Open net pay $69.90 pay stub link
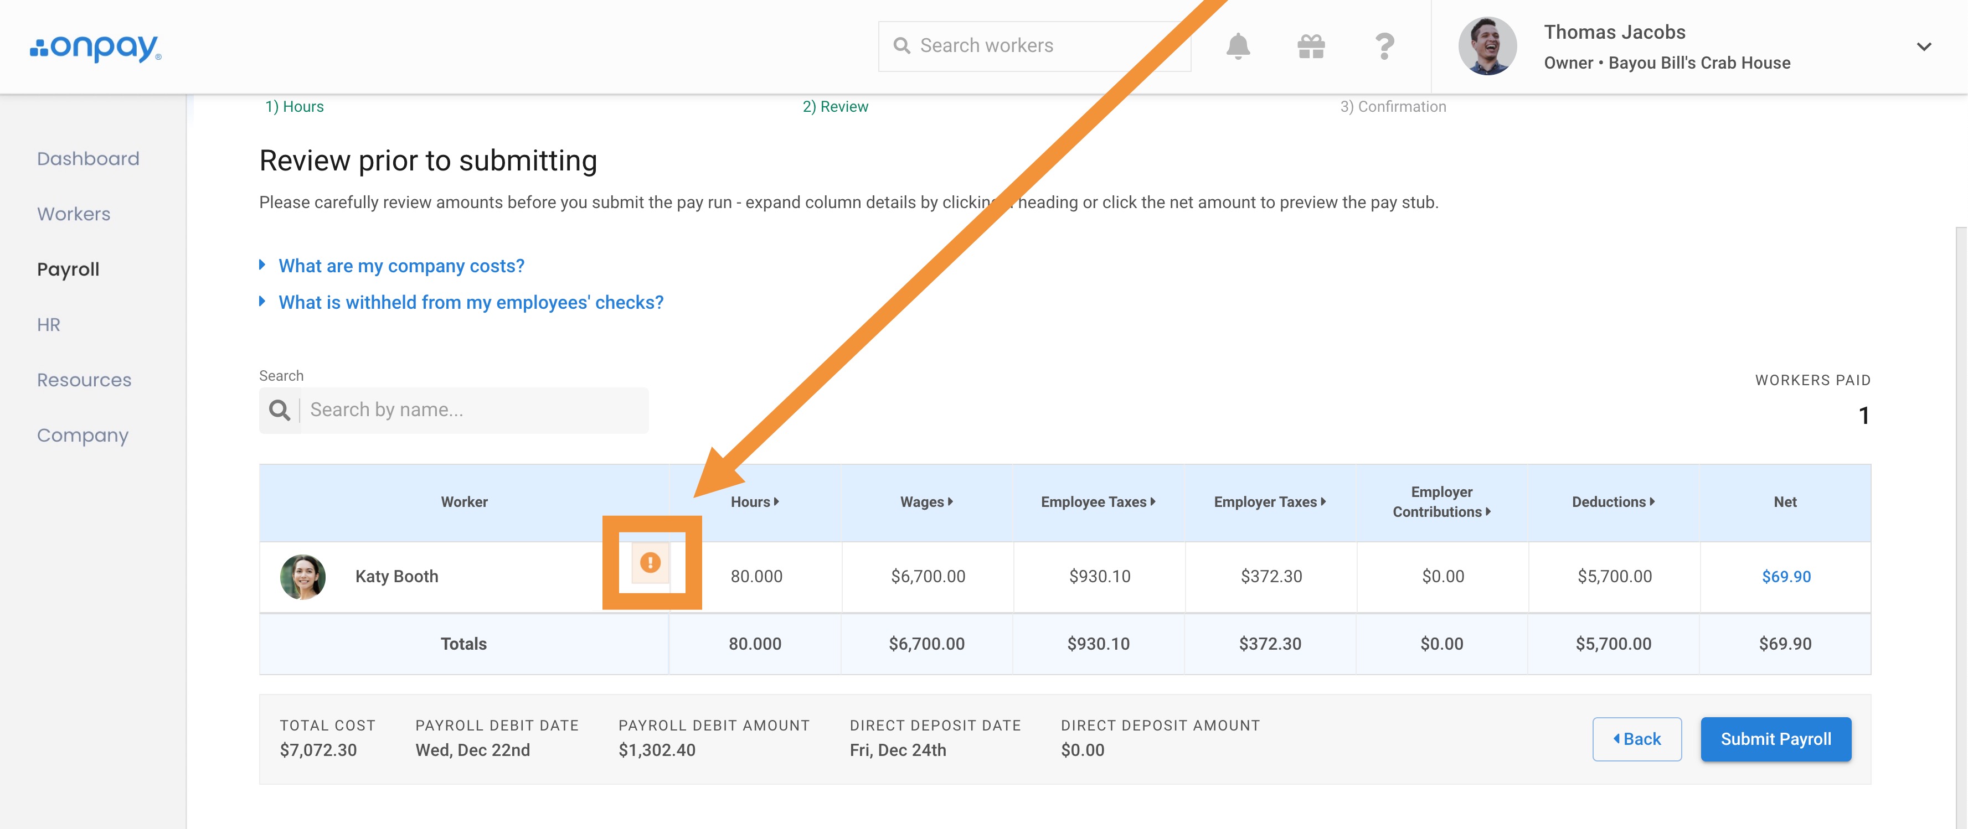The width and height of the screenshot is (1968, 829). (x=1785, y=576)
